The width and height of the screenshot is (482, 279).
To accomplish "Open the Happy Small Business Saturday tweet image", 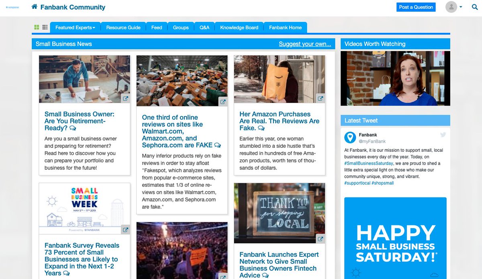I will [x=395, y=238].
